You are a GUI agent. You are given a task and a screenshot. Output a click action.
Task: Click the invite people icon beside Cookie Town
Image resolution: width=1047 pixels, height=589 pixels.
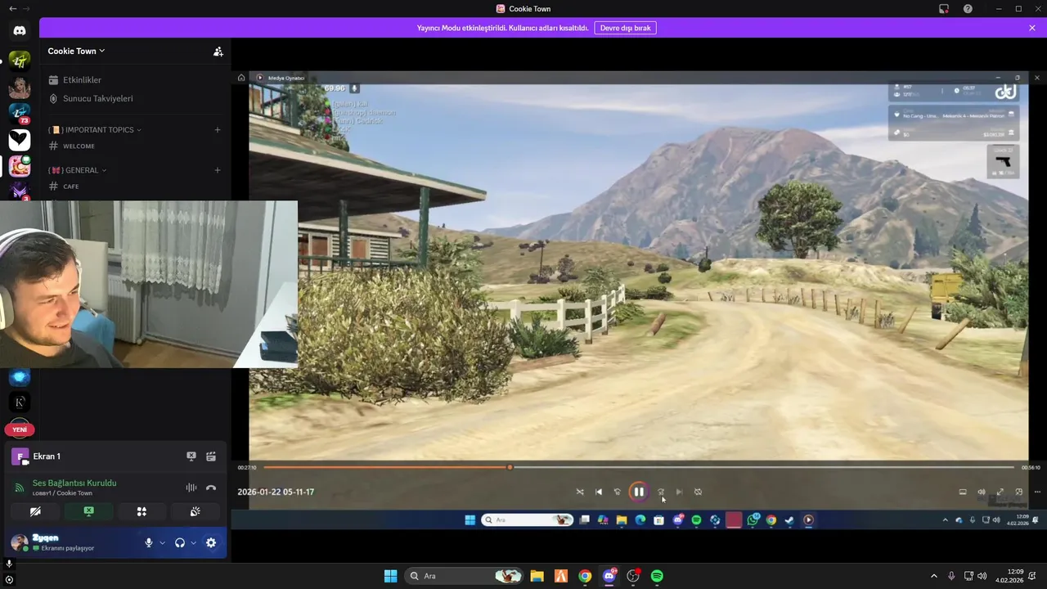point(218,51)
